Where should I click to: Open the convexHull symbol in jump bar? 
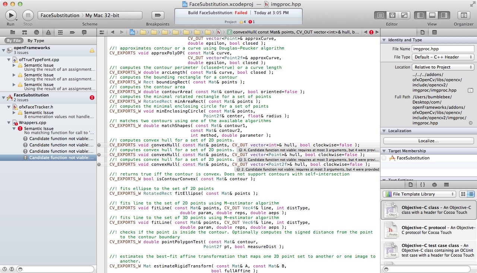pyautogui.click(x=293, y=32)
